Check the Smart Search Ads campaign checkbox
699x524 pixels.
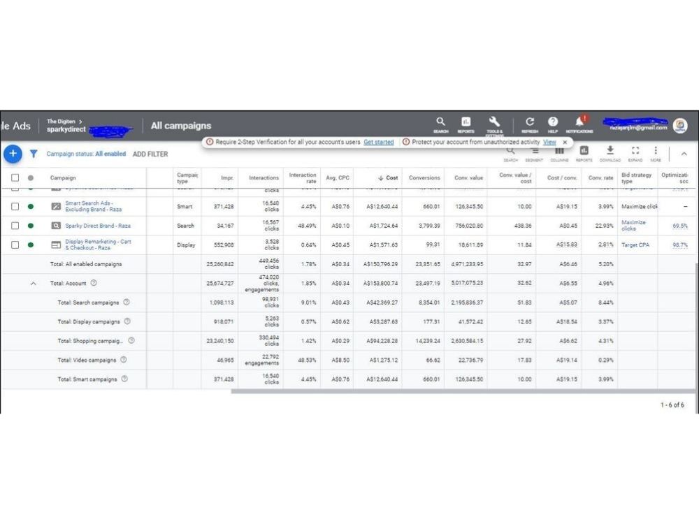coord(15,206)
